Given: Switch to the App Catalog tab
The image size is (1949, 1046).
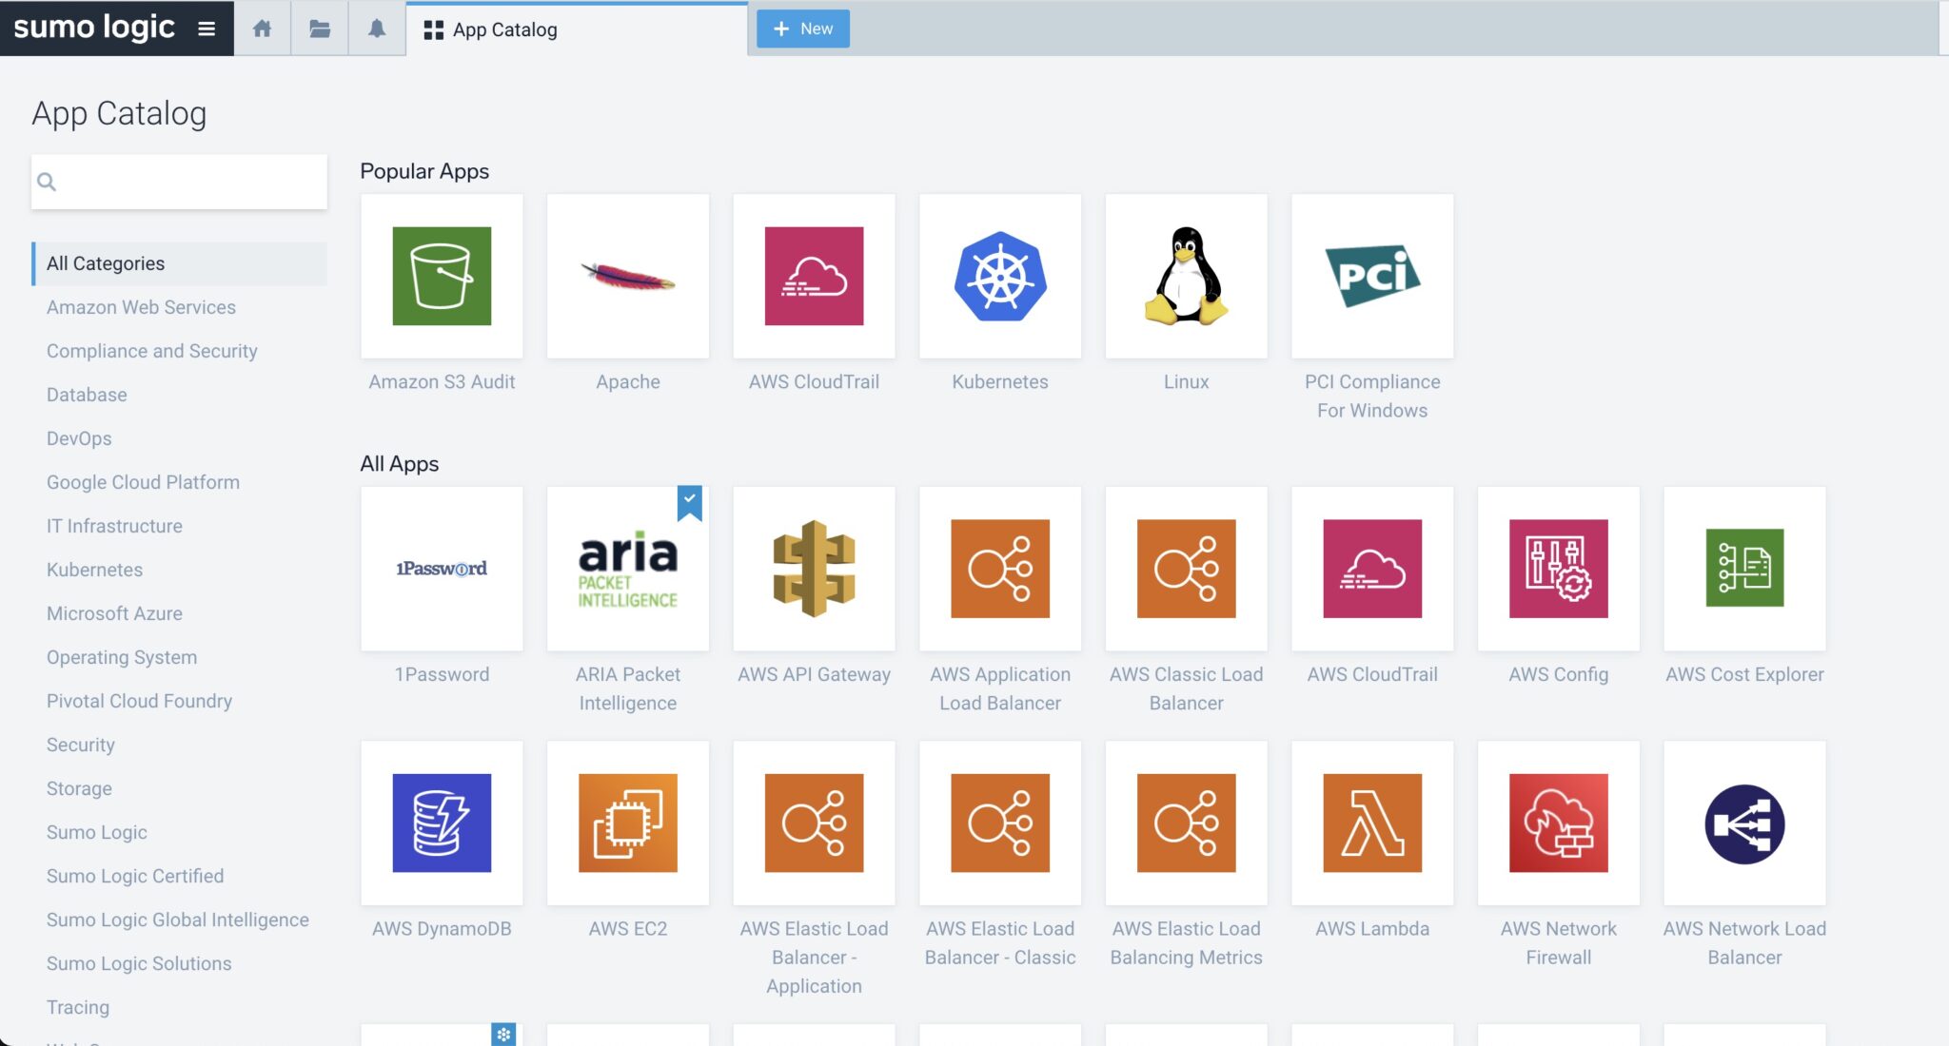Looking at the screenshot, I should [x=504, y=29].
